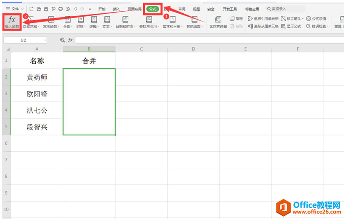Trace dependents with 追踪从属单元格
The height and width of the screenshot is (219, 344).
coord(263,26)
